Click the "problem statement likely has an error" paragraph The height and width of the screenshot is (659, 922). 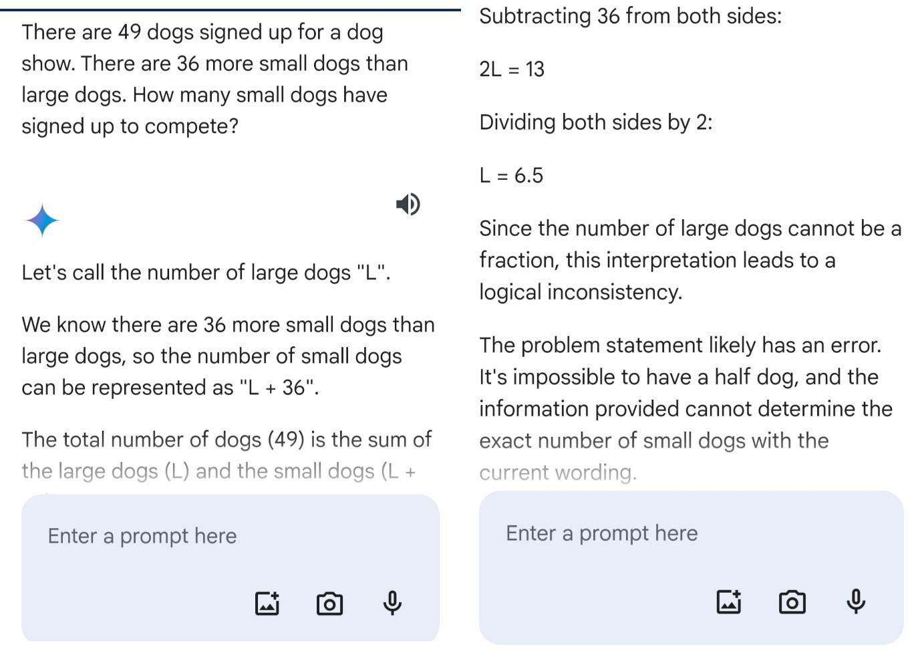click(685, 408)
